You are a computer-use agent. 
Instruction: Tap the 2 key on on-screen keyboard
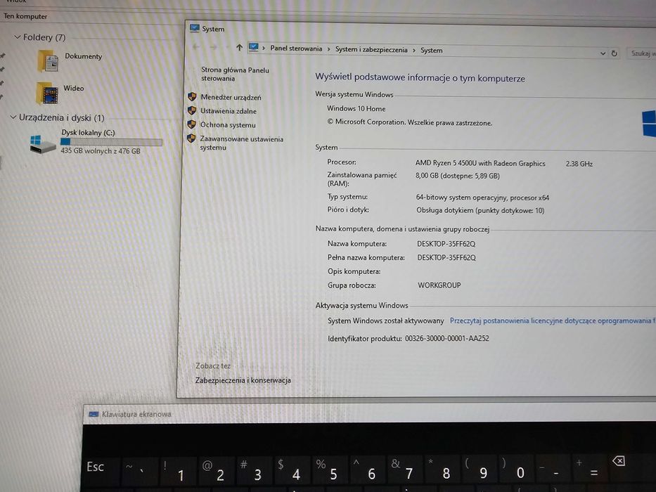click(x=216, y=471)
